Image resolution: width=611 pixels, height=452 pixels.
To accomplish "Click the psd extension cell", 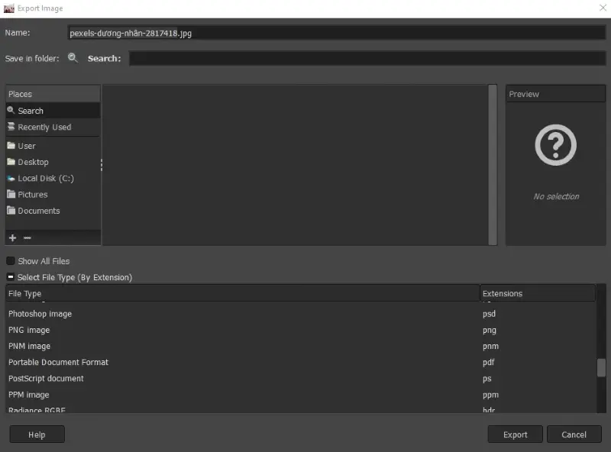I will pos(489,314).
